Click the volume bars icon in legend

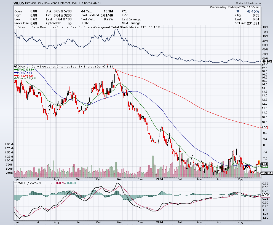tap(15, 78)
